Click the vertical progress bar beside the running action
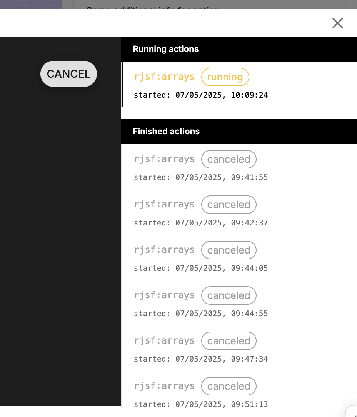The width and height of the screenshot is (357, 417). click(x=122, y=84)
